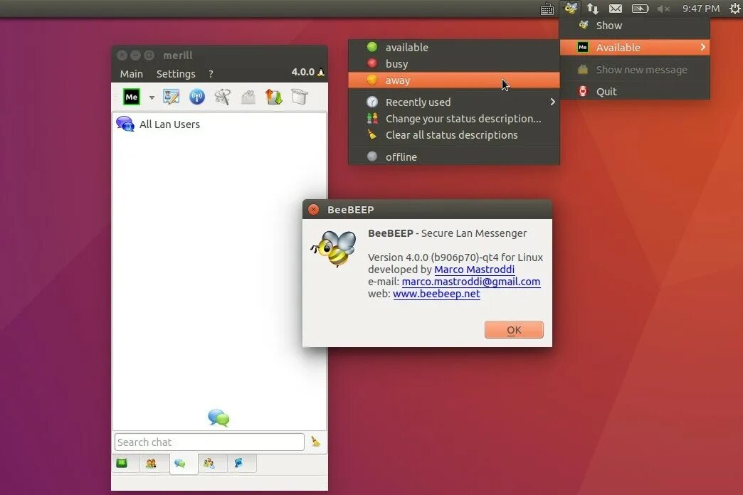Open the Main menu in merill window
This screenshot has width=743, height=495.
(x=131, y=74)
